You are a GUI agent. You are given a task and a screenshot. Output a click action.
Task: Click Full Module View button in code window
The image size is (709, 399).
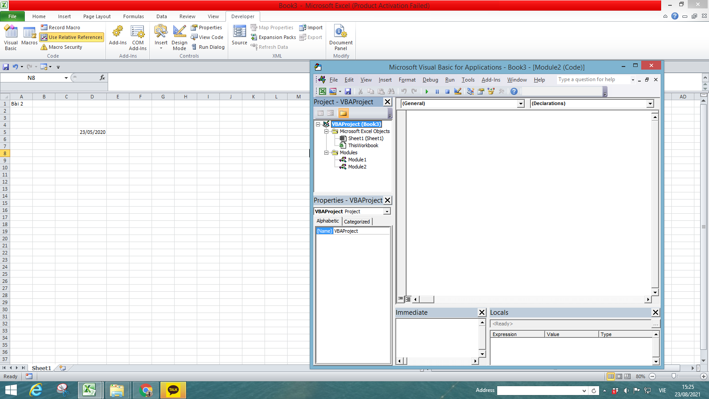[x=408, y=299]
